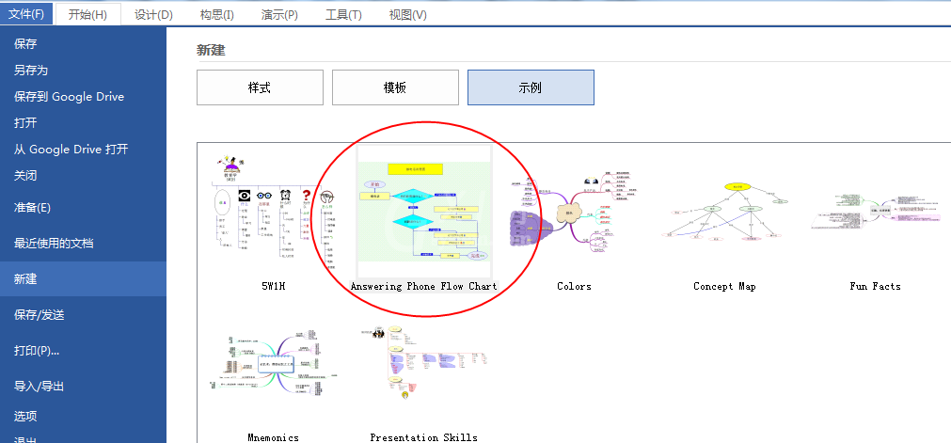Viewport: 951px width, 443px height.
Task: Open the 文件(F) file menu tab
Action: [x=26, y=14]
